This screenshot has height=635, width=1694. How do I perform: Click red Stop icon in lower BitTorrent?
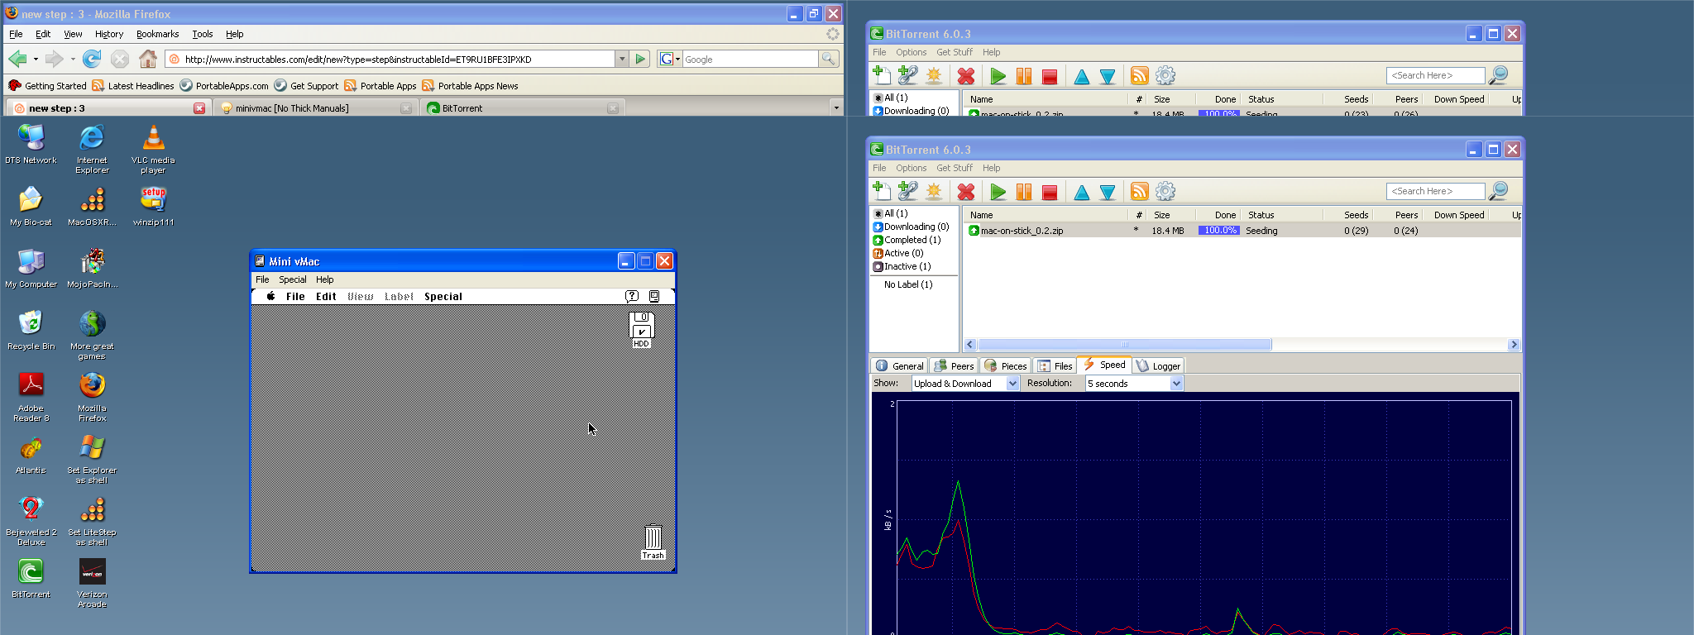(1050, 193)
